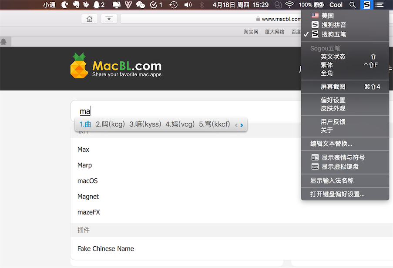
Task: Click the MacBL pineapple logo
Action: [x=79, y=66]
